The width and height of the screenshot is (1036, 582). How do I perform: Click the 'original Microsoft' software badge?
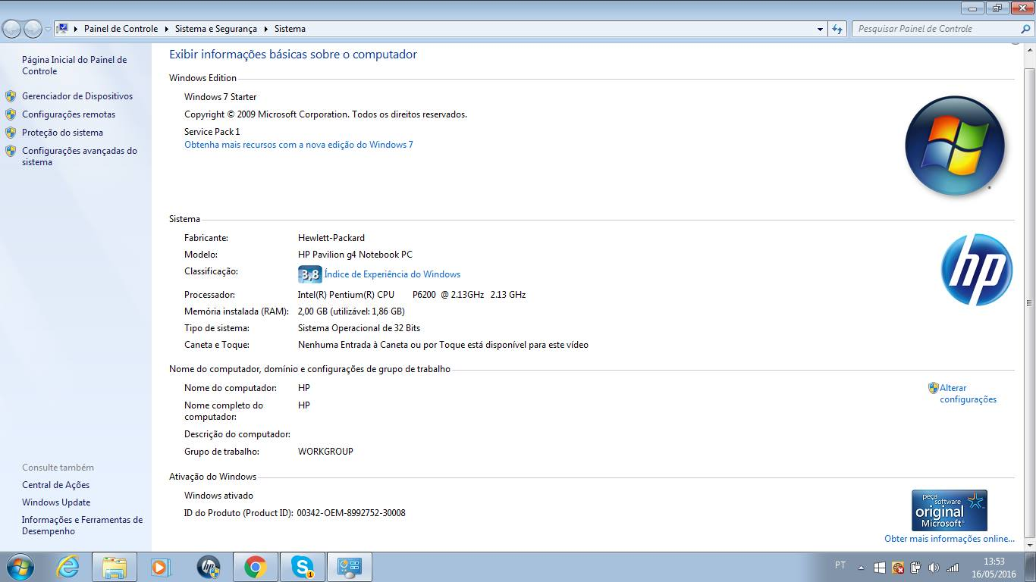(949, 510)
